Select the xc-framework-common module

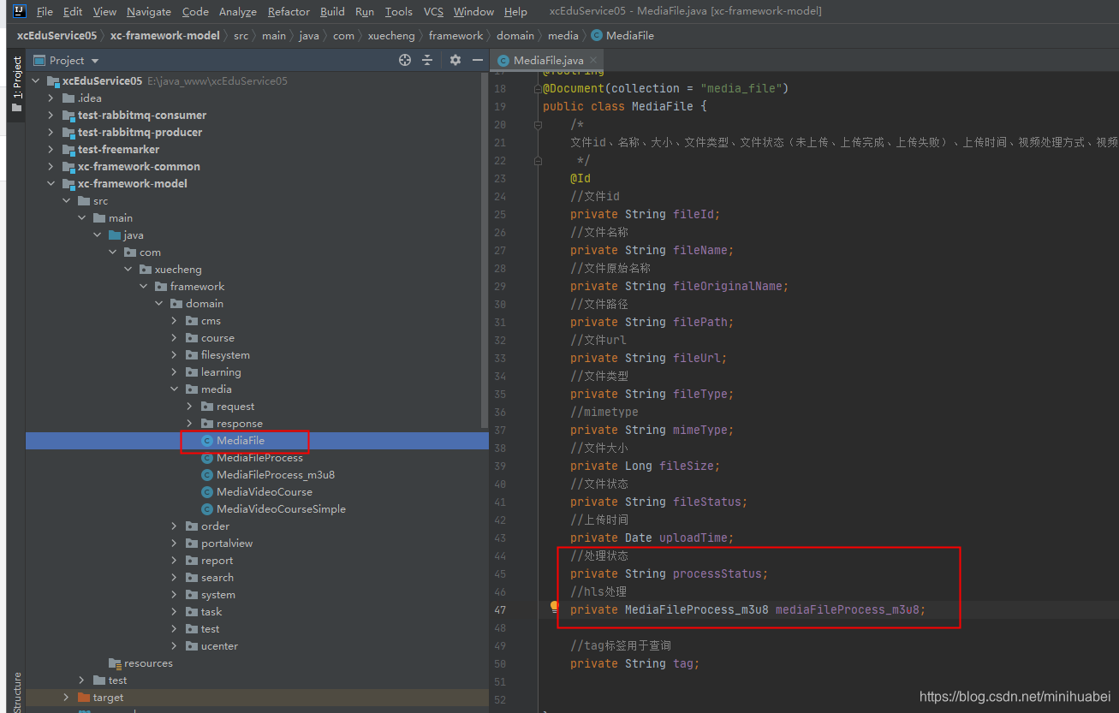(x=139, y=167)
